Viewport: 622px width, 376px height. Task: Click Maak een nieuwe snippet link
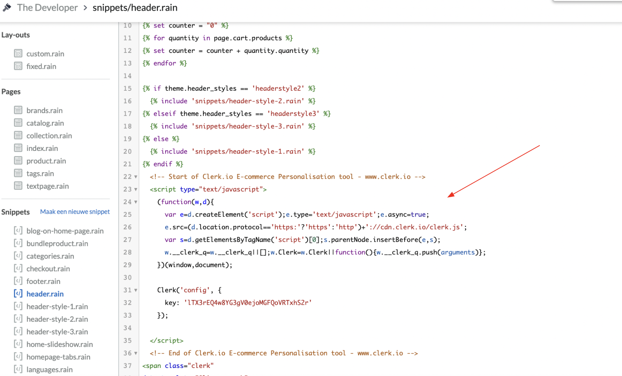75,212
